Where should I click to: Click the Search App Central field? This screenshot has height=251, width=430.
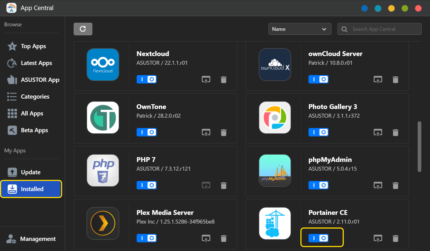click(x=379, y=29)
